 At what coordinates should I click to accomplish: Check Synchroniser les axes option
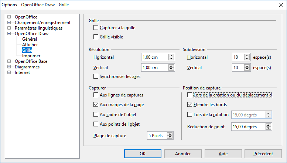pyautogui.click(x=96, y=77)
